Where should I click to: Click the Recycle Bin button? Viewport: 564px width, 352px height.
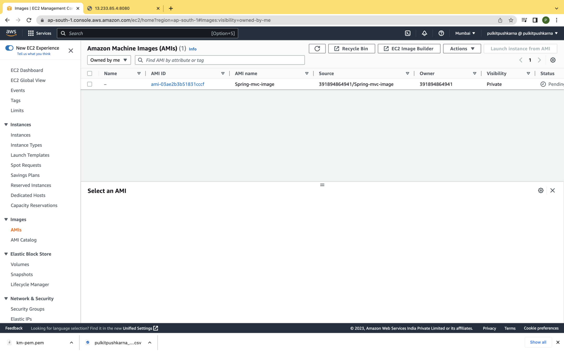(x=351, y=48)
